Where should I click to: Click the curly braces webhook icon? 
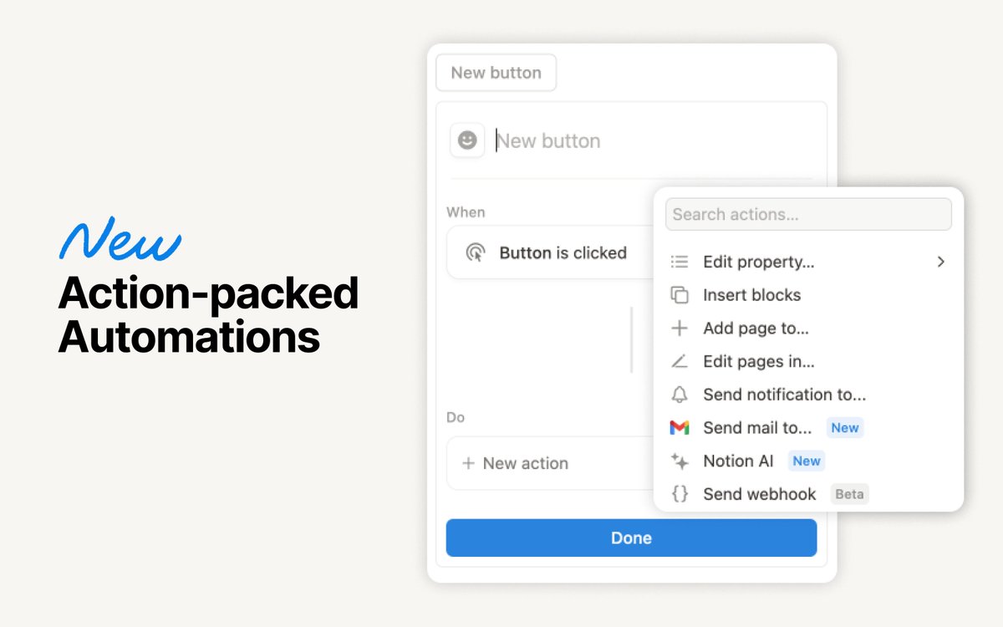point(680,493)
